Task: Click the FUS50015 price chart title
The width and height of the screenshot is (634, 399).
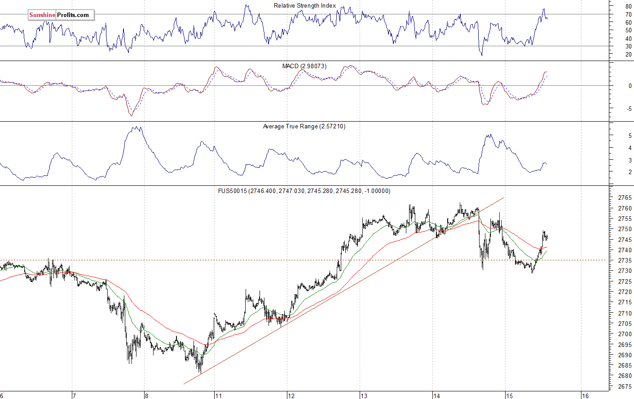Action: (304, 191)
